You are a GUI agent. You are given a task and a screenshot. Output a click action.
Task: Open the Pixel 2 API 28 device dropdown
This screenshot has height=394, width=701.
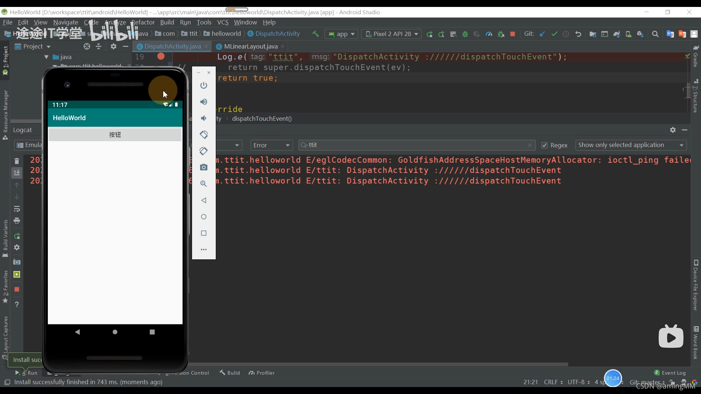(391, 34)
